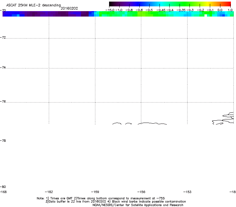Select the -15.0 color scale label
Image resolution: width=236 pixels, height=207 pixels.
(110, 10)
